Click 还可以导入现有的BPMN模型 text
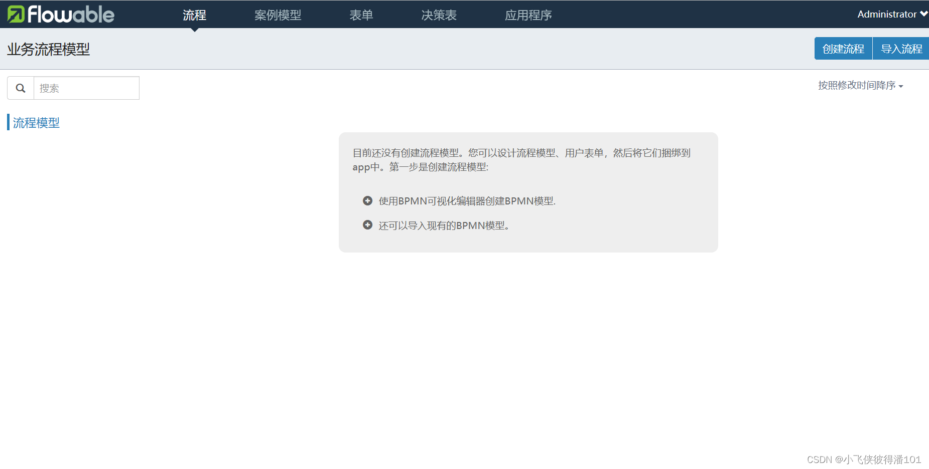929x469 pixels. [x=444, y=225]
